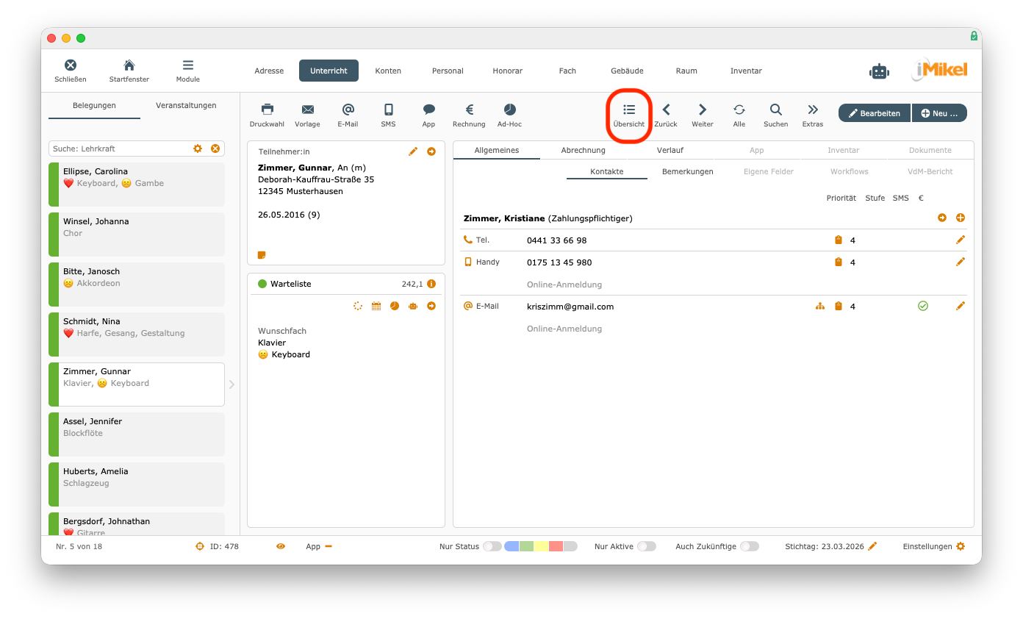Screen dimensions: 1023x619
Task: Open the Veranstaltungen tab
Action: 186,105
